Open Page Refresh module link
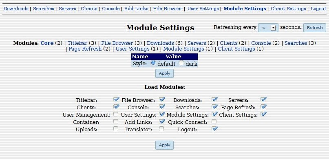 [85, 49]
